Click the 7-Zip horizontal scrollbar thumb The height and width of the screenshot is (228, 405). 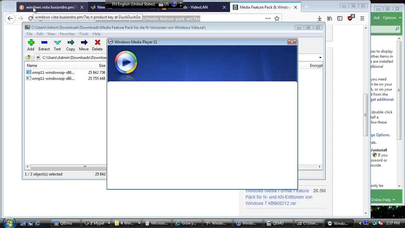pyautogui.click(x=85, y=167)
